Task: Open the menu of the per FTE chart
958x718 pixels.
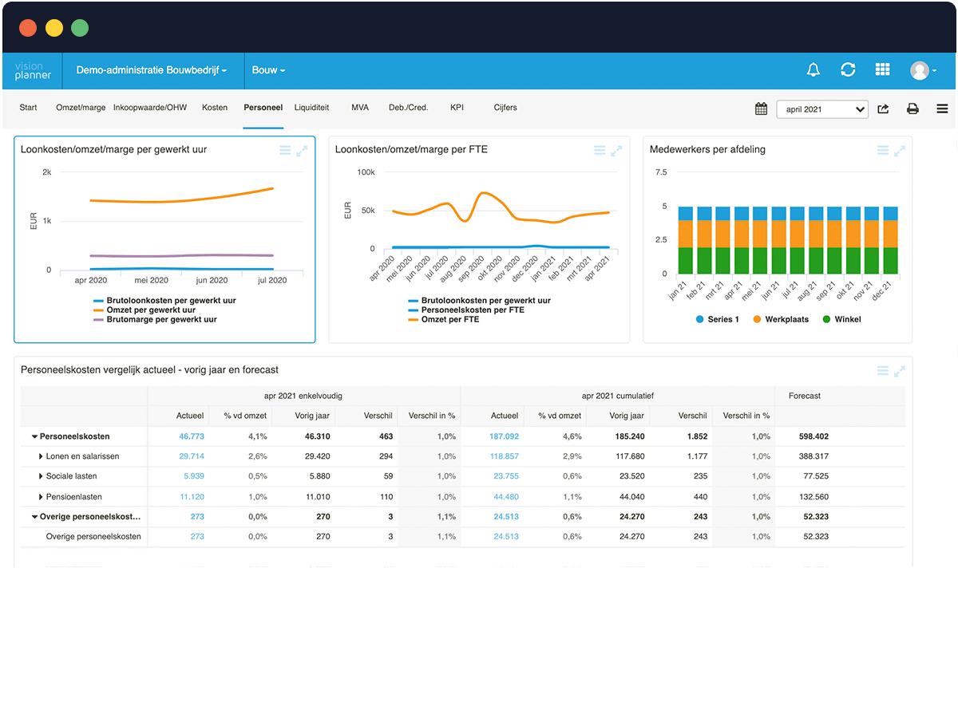Action: pos(600,150)
